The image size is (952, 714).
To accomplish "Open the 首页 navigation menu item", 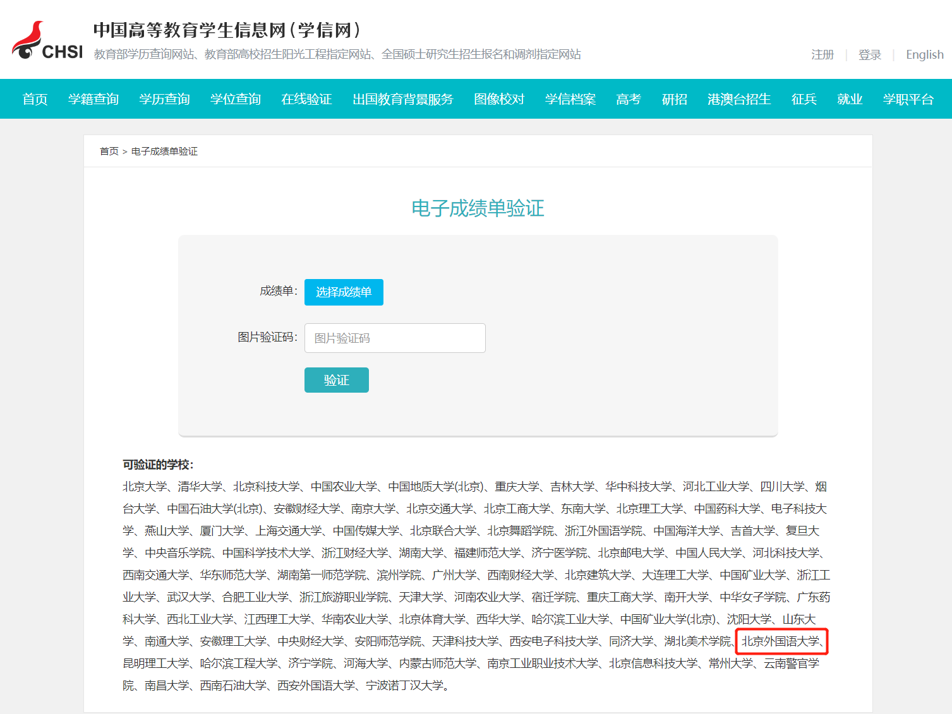I will click(x=35, y=99).
